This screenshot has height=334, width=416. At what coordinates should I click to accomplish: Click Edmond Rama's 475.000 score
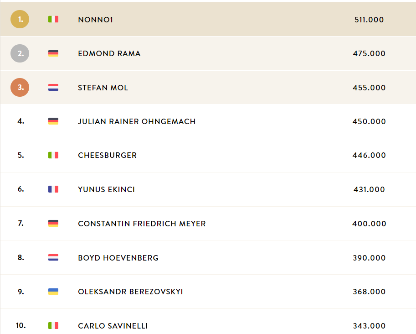click(x=369, y=53)
